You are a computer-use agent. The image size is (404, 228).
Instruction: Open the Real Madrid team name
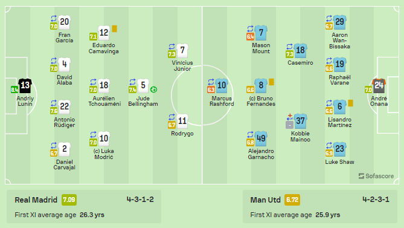pyautogui.click(x=36, y=200)
